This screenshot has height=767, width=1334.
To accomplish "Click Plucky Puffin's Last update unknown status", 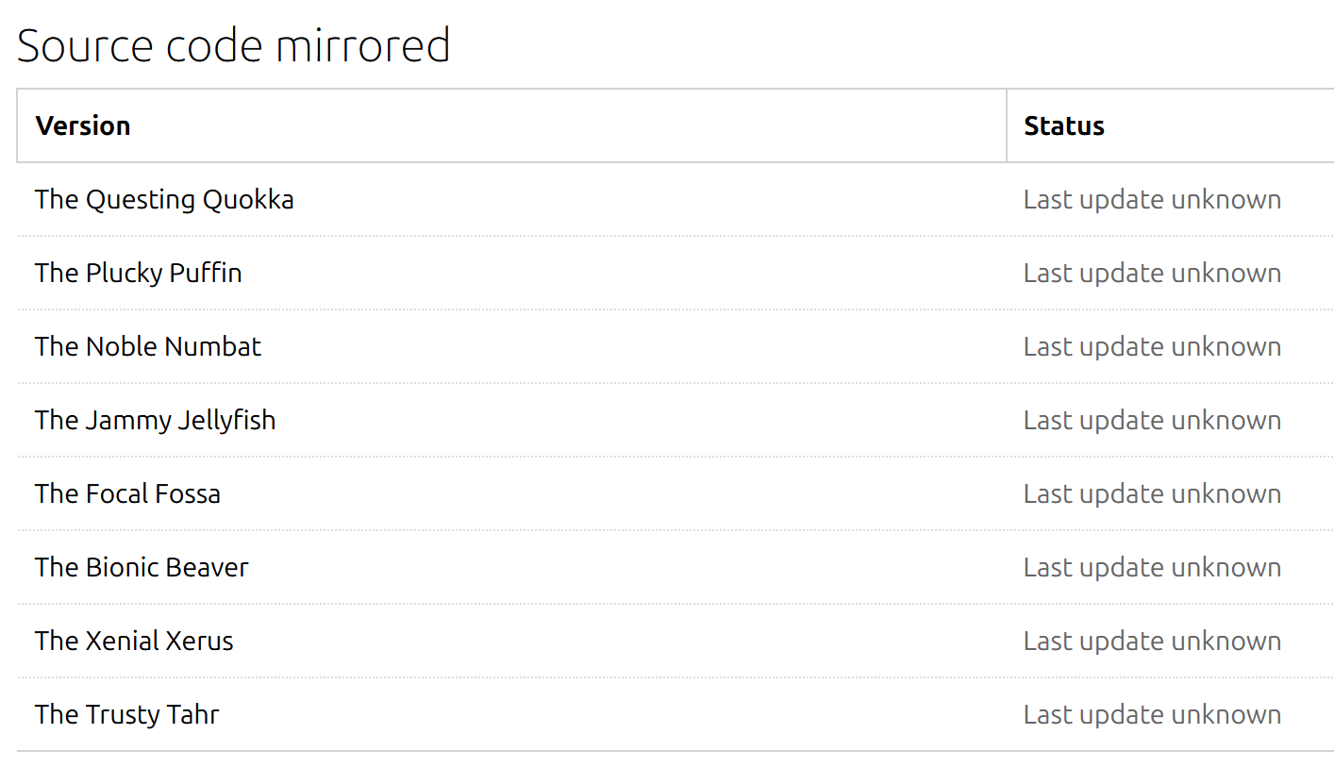I will click(1152, 273).
